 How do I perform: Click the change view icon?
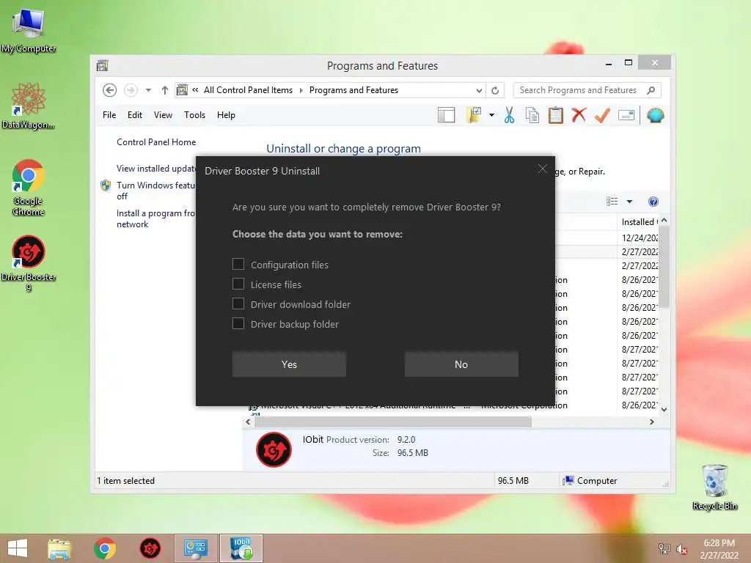coord(612,202)
